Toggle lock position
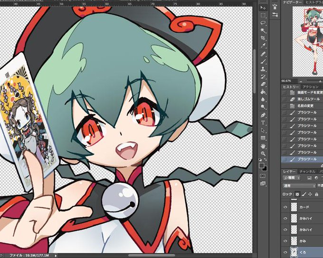This screenshot has height=258, width=323. tap(310, 194)
